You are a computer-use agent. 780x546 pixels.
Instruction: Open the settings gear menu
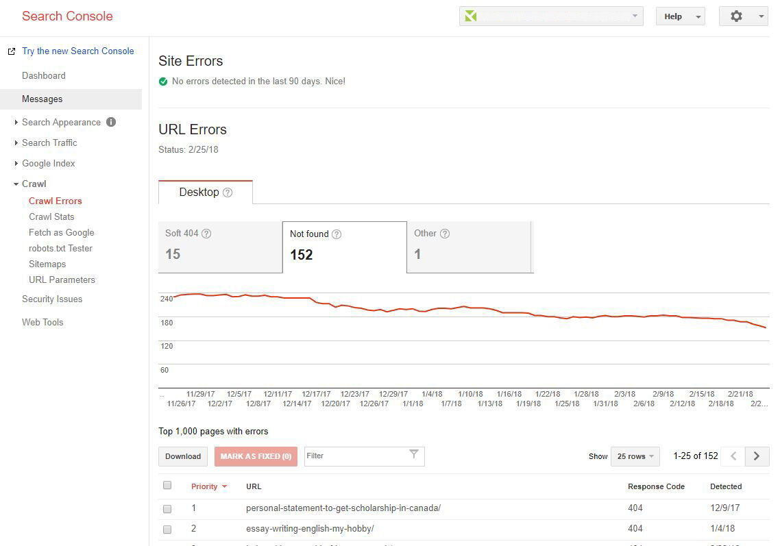[743, 16]
